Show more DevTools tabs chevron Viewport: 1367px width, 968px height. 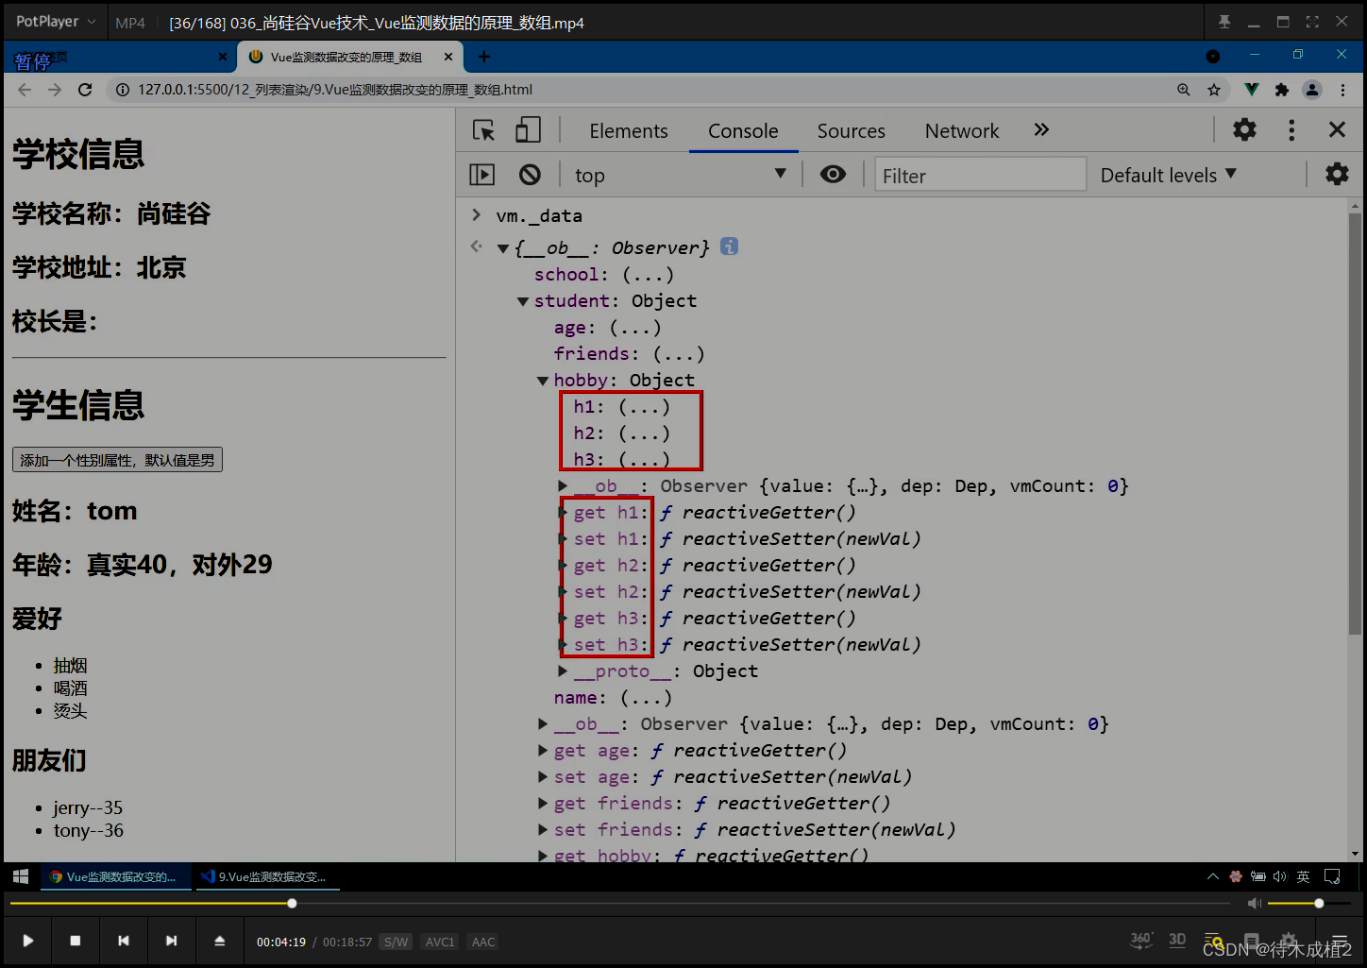pyautogui.click(x=1041, y=129)
